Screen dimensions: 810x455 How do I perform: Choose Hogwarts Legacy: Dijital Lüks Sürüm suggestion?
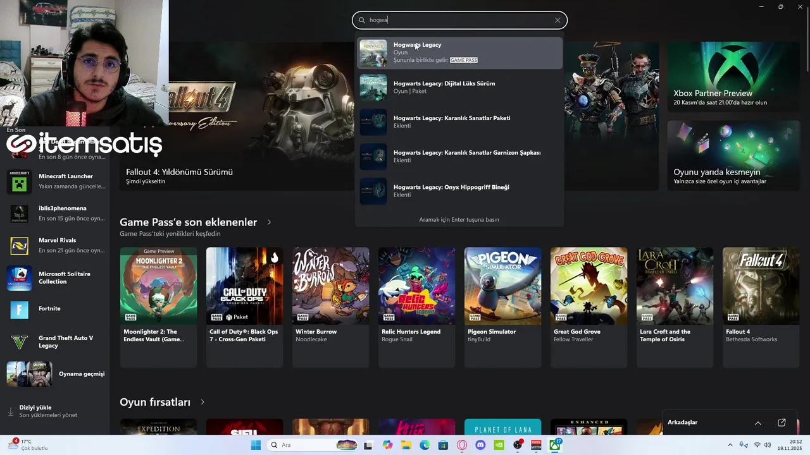(459, 87)
